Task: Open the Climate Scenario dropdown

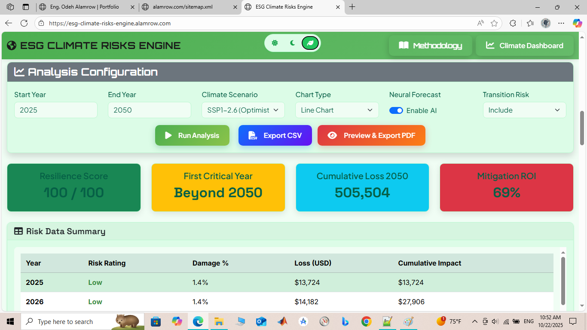Action: tap(243, 110)
